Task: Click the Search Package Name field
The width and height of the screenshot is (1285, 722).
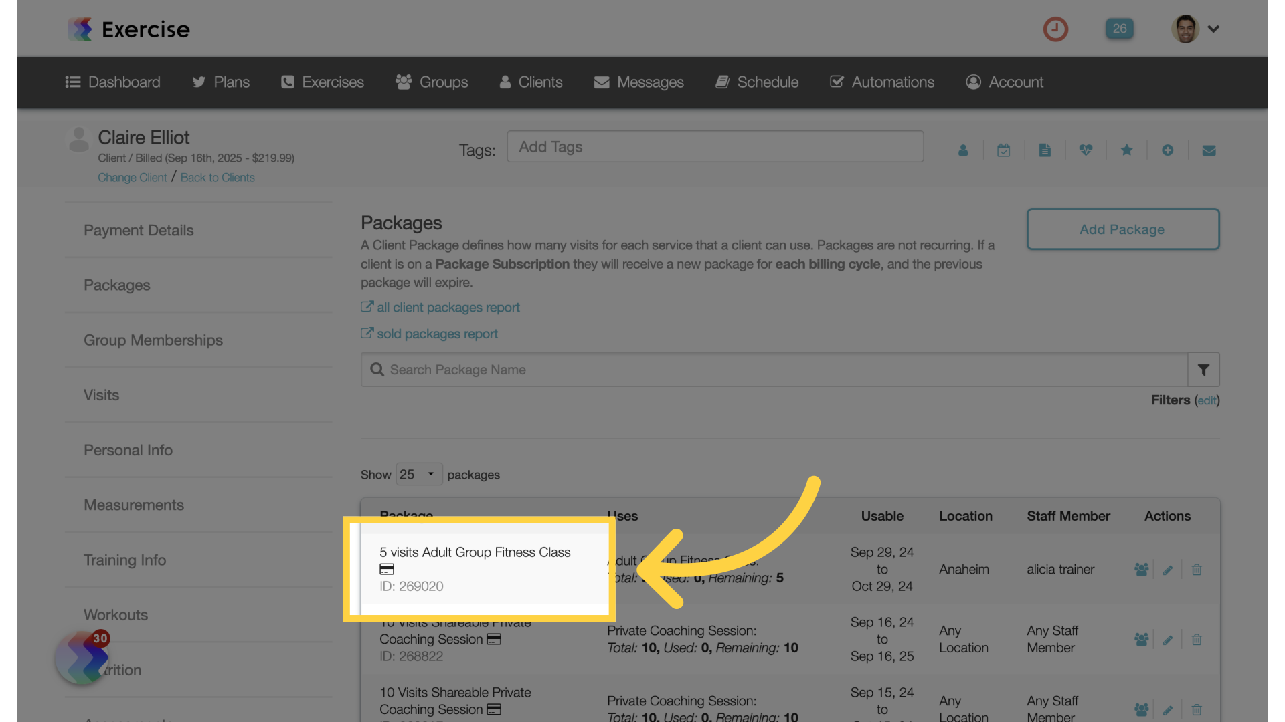Action: [774, 370]
